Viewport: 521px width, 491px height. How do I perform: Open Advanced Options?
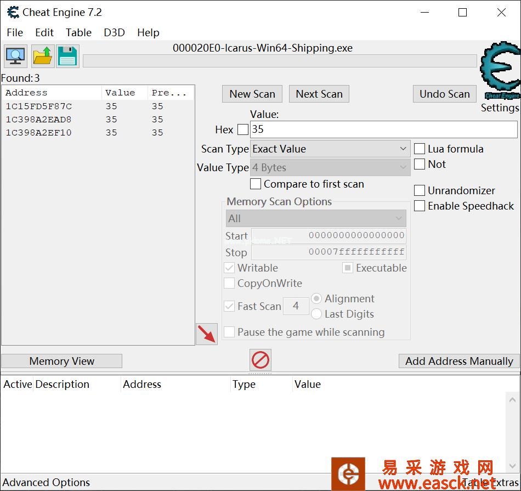tap(46, 482)
